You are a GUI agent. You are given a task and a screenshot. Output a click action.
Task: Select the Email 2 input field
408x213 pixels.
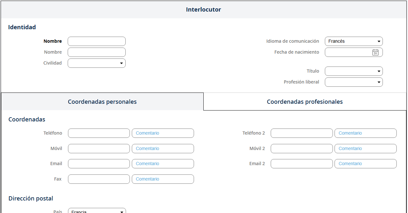click(x=301, y=164)
